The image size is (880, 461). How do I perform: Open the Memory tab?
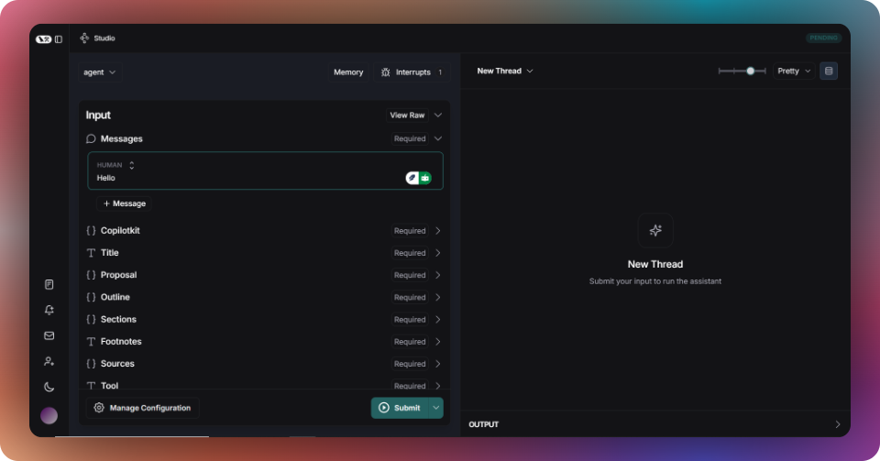348,72
